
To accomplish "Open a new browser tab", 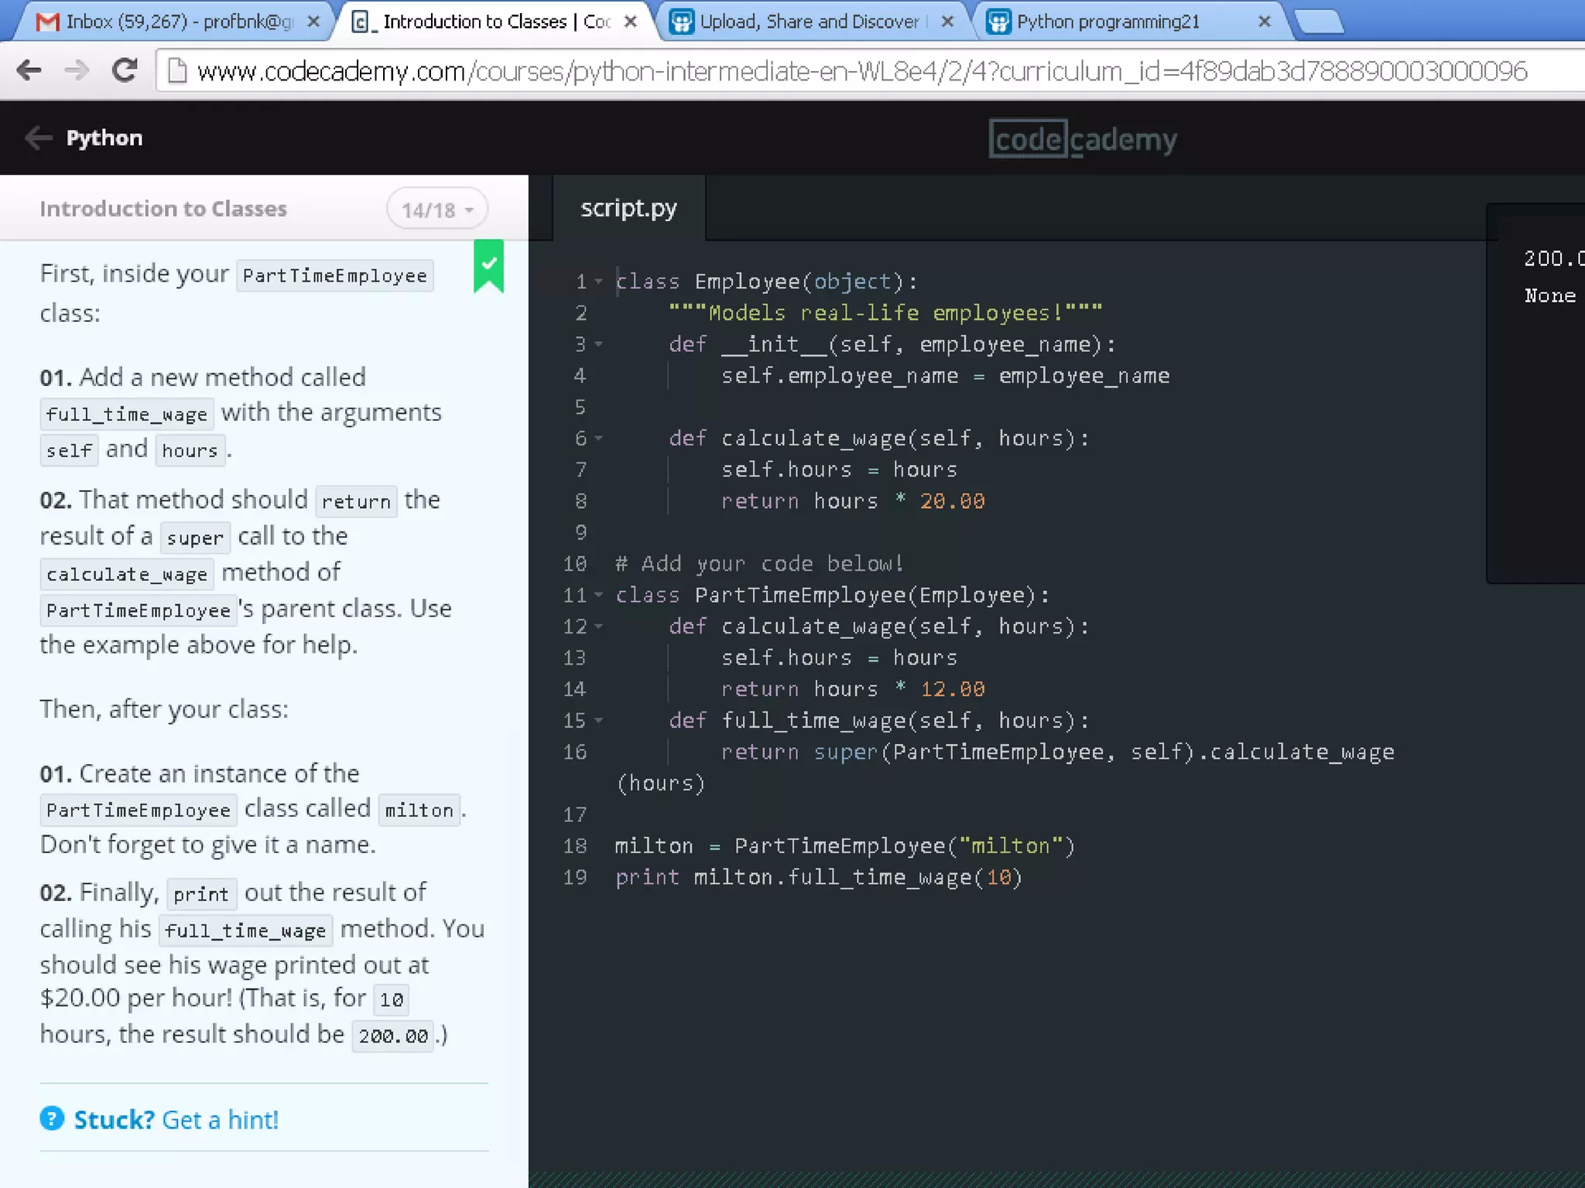I will (1320, 22).
